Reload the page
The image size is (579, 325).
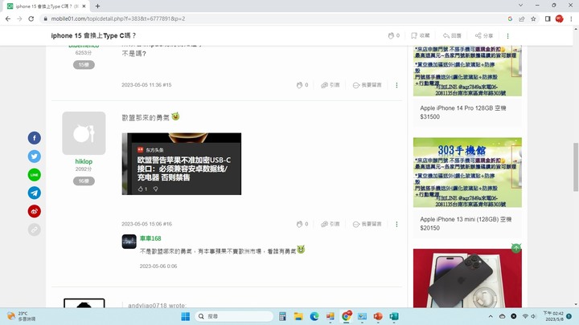31,18
